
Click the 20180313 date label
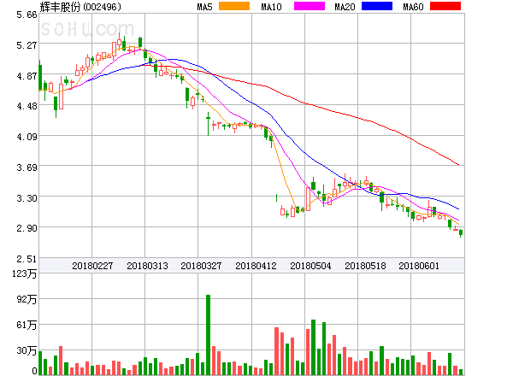(x=147, y=266)
